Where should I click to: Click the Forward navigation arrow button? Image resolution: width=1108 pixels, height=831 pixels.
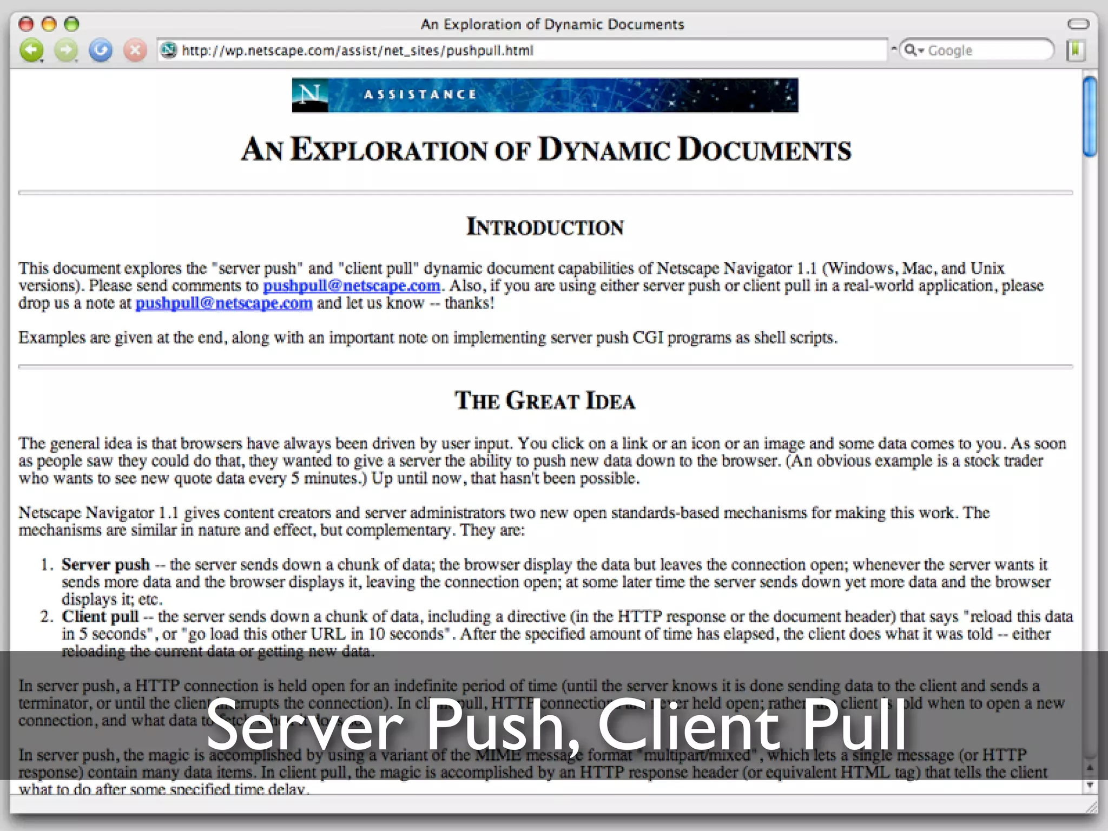click(x=65, y=50)
